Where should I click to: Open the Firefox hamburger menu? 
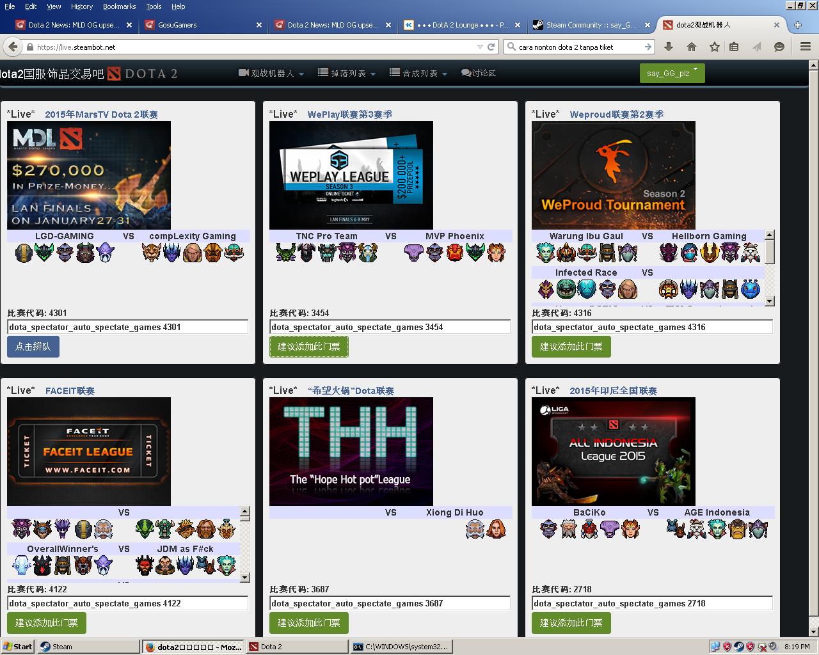pos(806,47)
